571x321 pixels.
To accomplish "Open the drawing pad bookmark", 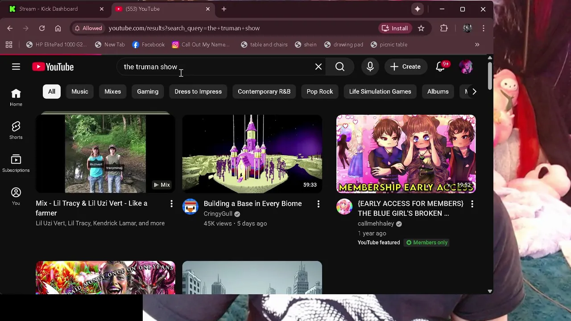I will (343, 45).
